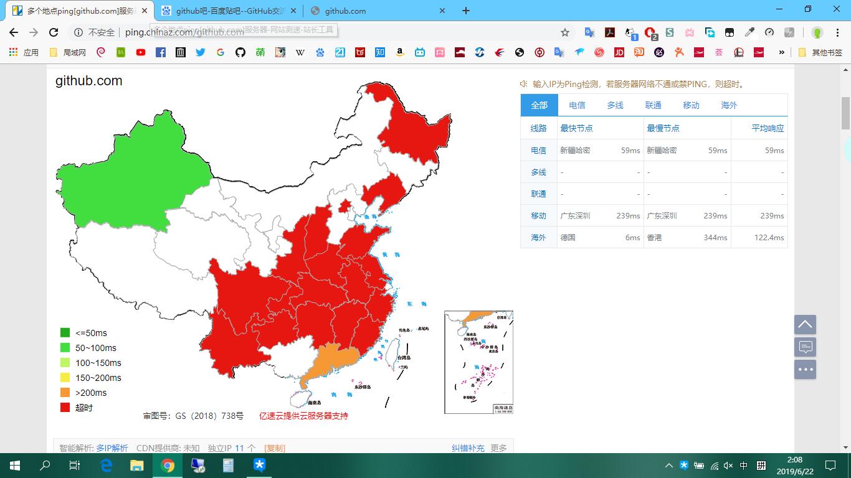Switch to the 多线 tab
This screenshot has height=478, width=851.
(x=615, y=105)
